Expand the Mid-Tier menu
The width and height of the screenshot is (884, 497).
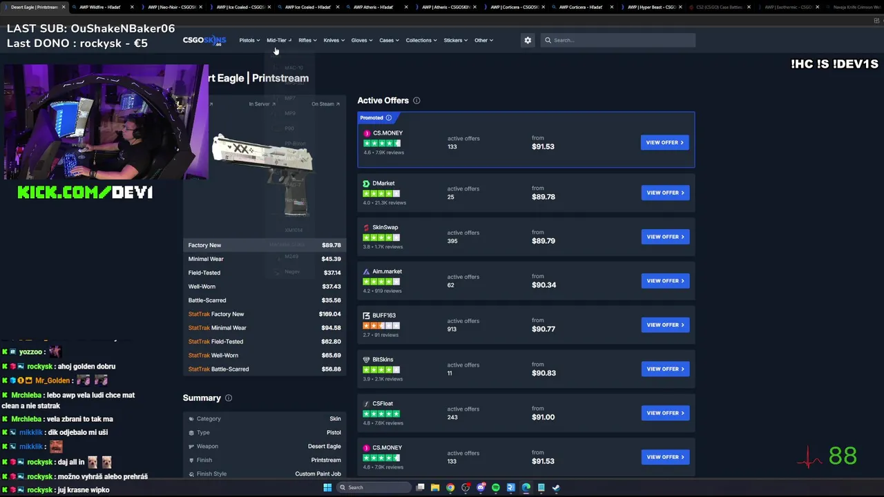click(x=279, y=40)
